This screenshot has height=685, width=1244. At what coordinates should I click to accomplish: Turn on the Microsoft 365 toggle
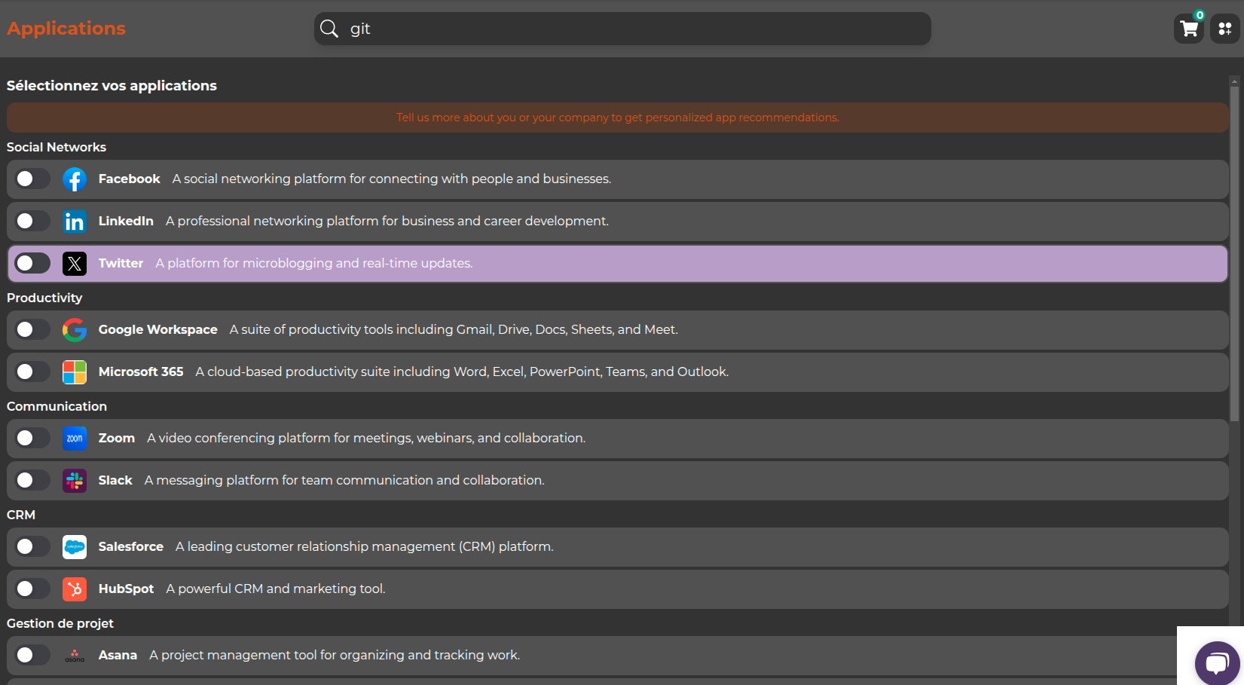(x=32, y=372)
